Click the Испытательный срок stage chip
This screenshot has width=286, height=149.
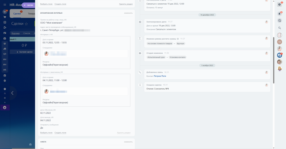pyautogui.click(x=156, y=57)
